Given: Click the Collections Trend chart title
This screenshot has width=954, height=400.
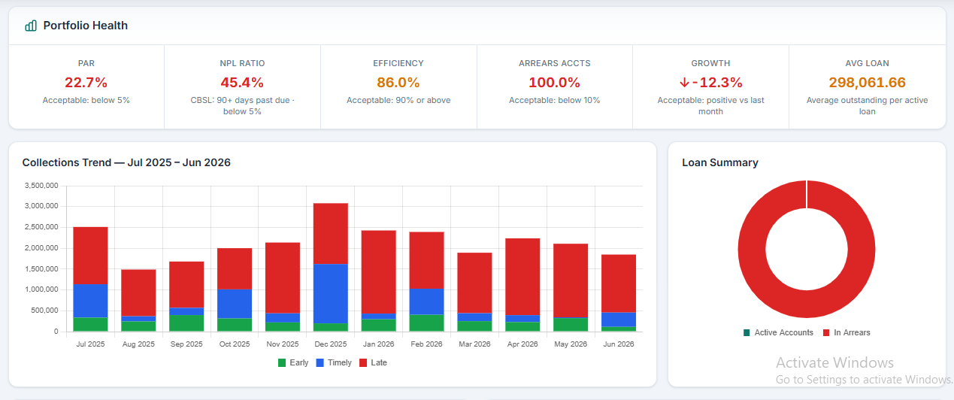Looking at the screenshot, I should [126, 162].
